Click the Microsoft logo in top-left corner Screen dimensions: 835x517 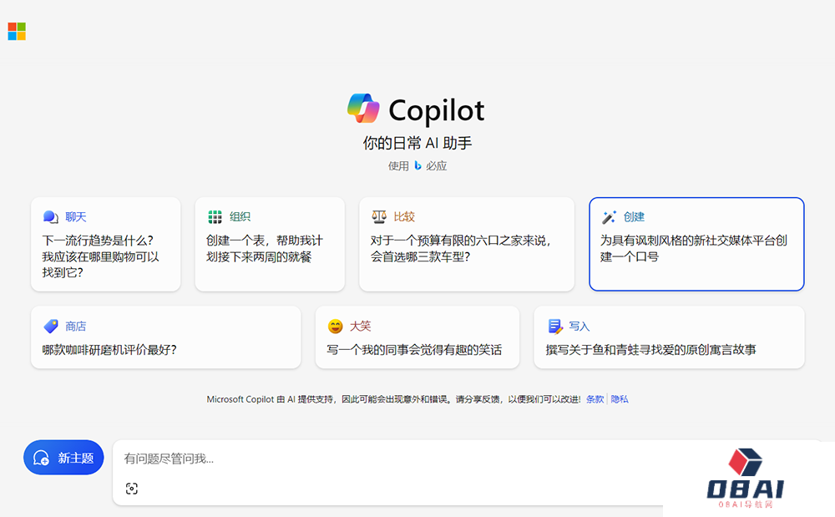pyautogui.click(x=17, y=32)
